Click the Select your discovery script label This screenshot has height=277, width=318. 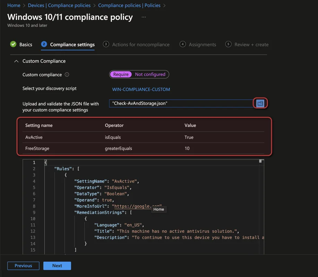[50, 89]
